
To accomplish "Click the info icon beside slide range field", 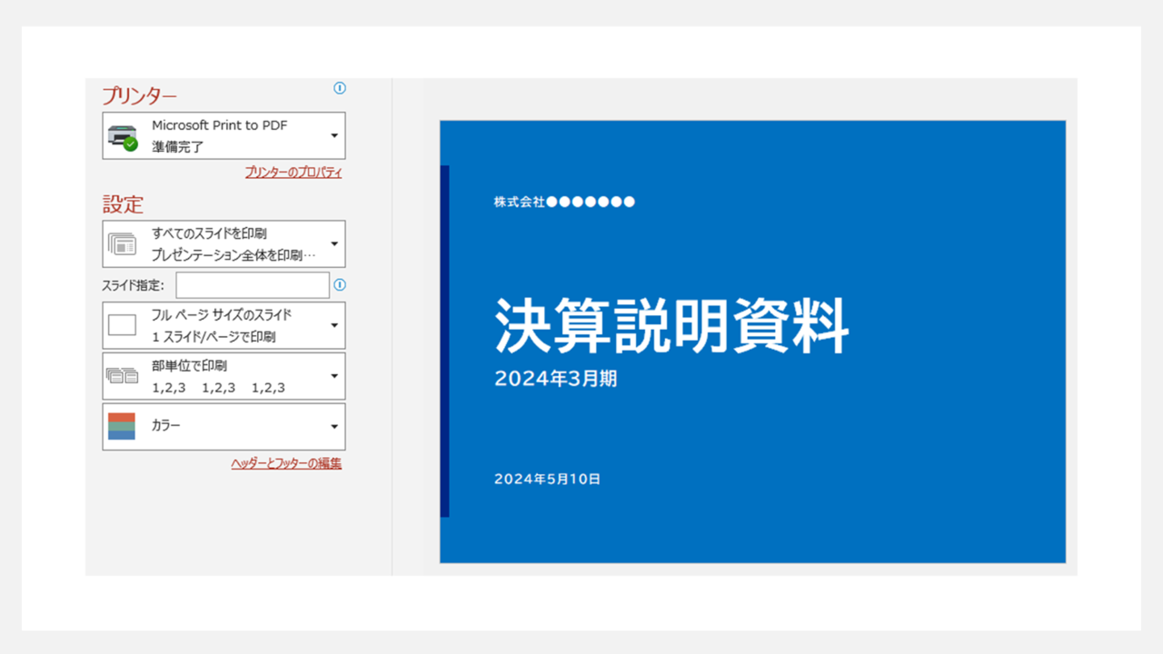I will coord(340,284).
